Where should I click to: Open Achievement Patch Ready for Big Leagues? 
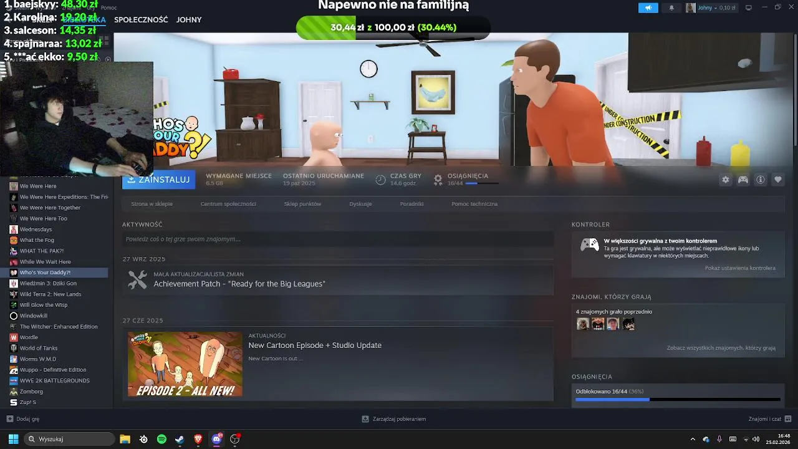tap(239, 284)
